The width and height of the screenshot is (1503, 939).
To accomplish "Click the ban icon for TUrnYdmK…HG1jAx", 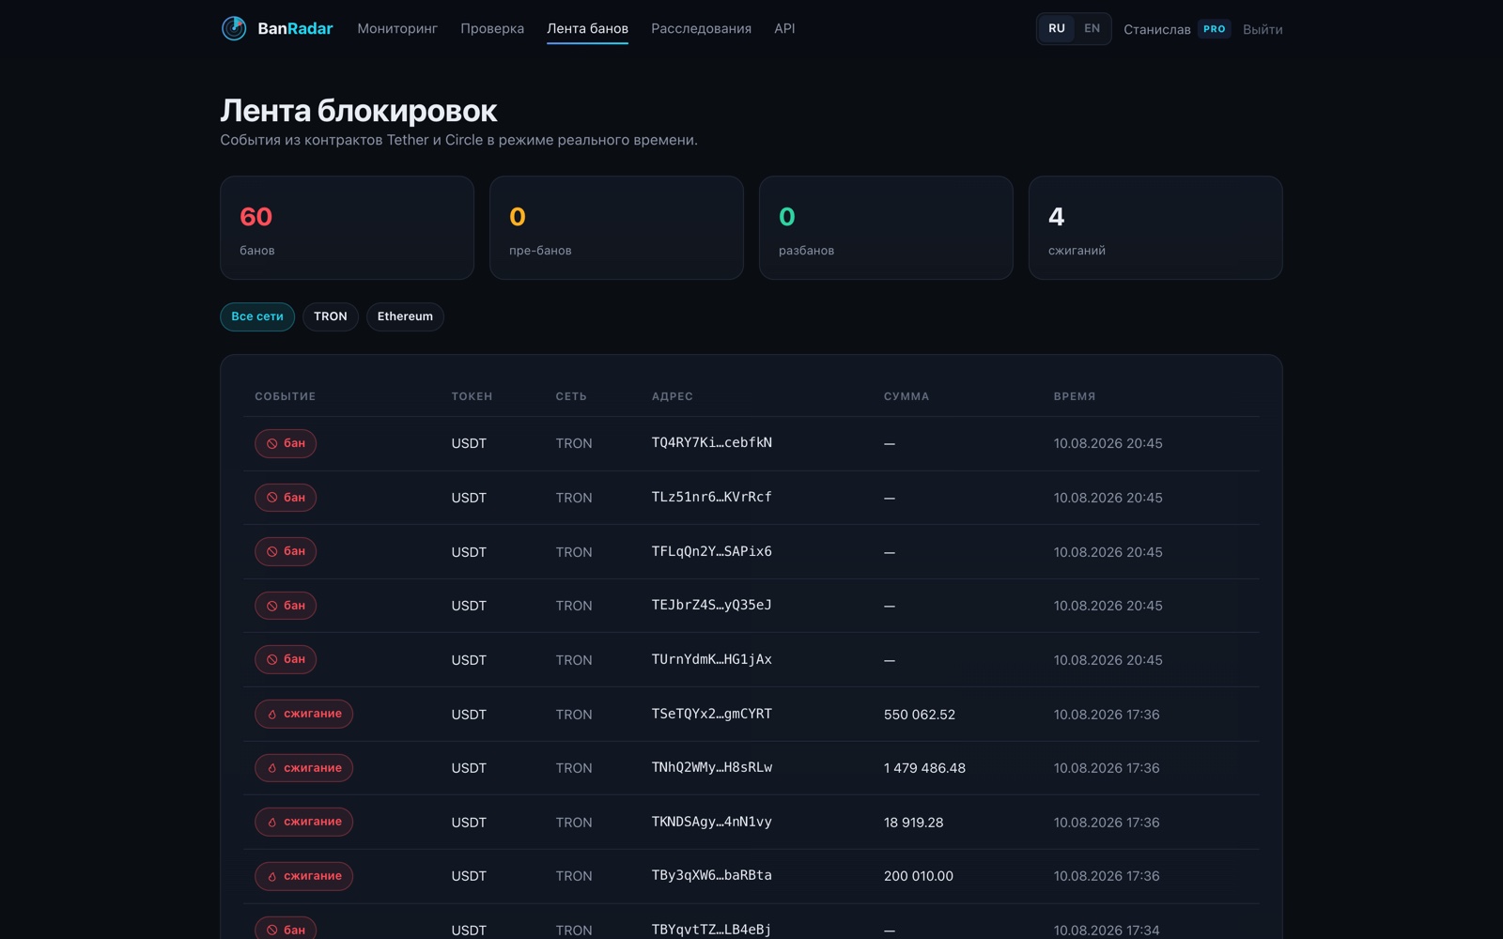I will pos(272,659).
